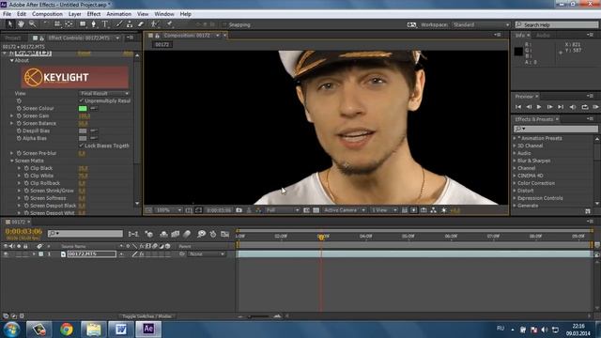The width and height of the screenshot is (601, 338).
Task: Click the current timecode 0:00:03:06
Action: click(23, 232)
